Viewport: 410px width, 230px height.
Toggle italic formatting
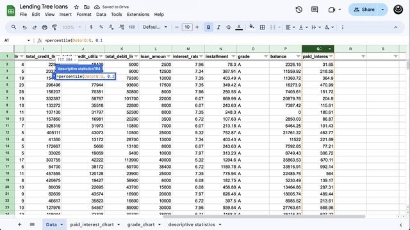[218, 27]
